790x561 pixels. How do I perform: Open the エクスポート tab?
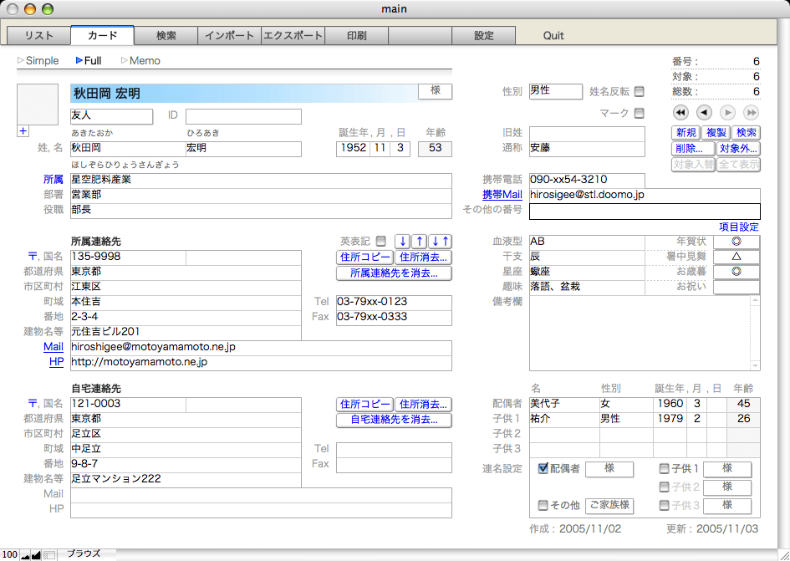[293, 36]
